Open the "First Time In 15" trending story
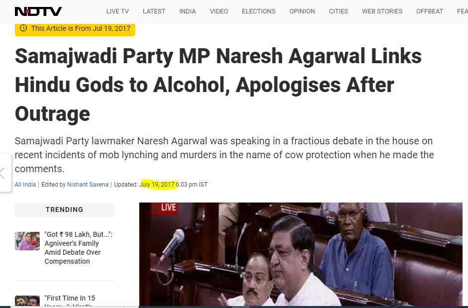The width and height of the screenshot is (468, 308). 70,298
